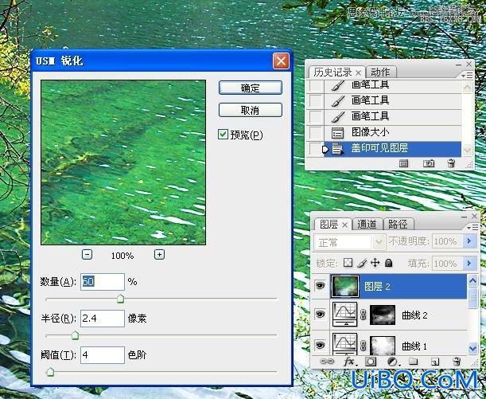Click the 数量 amount slider handle
486x399 pixels.
point(120,299)
